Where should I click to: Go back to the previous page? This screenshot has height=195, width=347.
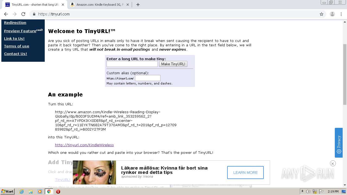click(x=6, y=14)
